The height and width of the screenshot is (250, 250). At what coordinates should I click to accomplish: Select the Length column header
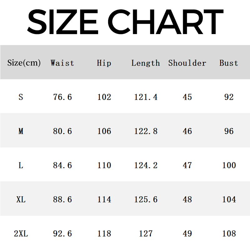[x=146, y=63]
